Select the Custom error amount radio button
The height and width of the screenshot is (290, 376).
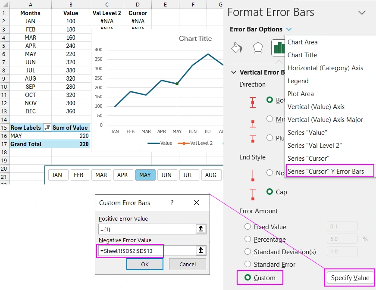click(248, 278)
